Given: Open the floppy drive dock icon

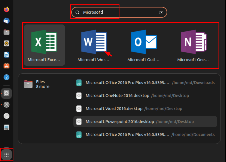Looking at the screenshot, I should pos(6,127).
